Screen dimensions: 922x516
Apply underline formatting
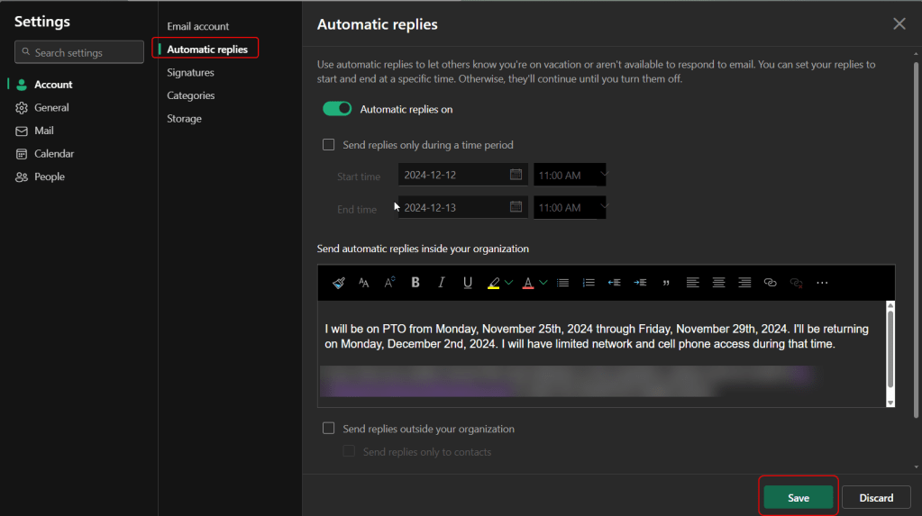[468, 283]
